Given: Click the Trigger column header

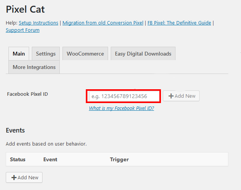Looking at the screenshot, I should 119,159.
